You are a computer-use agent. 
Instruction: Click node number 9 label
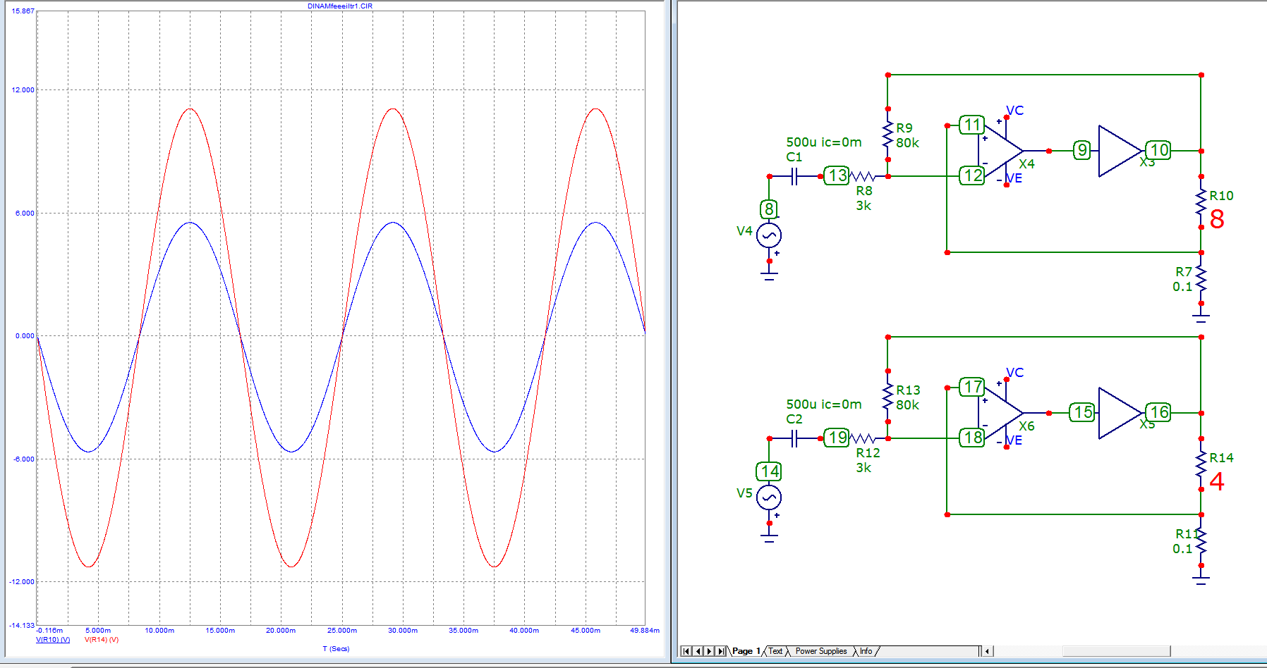pyautogui.click(x=1082, y=150)
